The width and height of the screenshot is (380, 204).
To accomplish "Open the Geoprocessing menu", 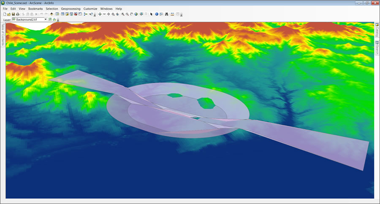I will pos(71,9).
